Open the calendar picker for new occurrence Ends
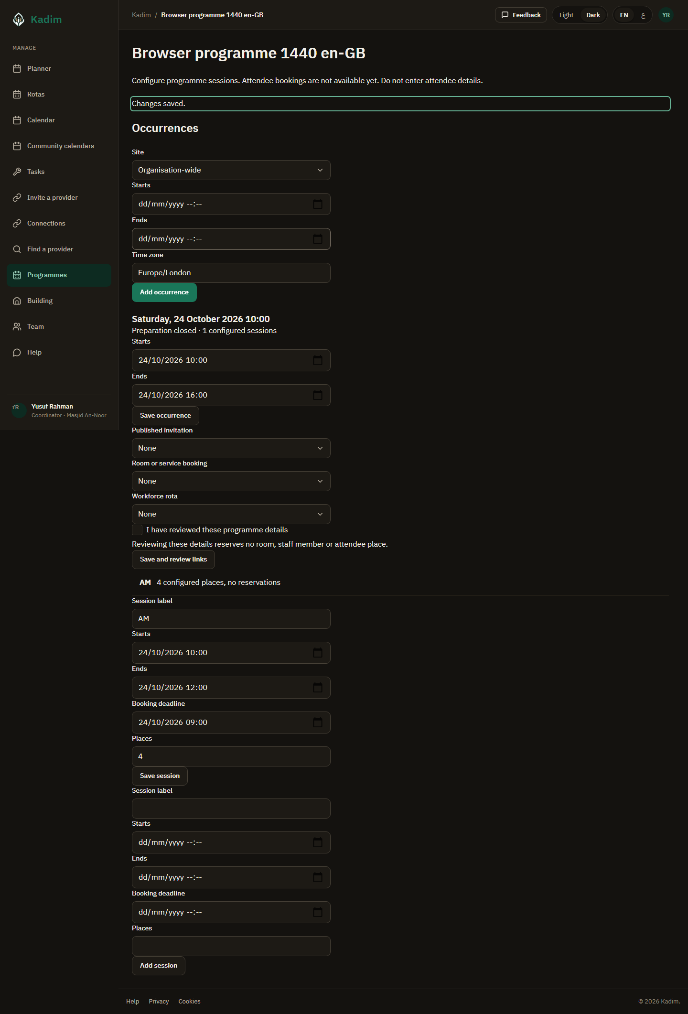The width and height of the screenshot is (688, 1014). tap(318, 239)
